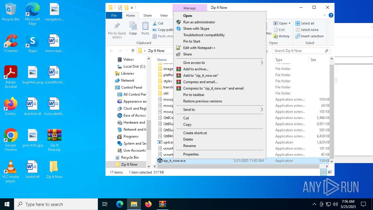373x210 pixels.
Task: Choose Troubleshoot compatibility
Action: (220, 35)
